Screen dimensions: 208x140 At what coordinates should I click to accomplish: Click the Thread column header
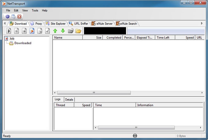point(64,105)
